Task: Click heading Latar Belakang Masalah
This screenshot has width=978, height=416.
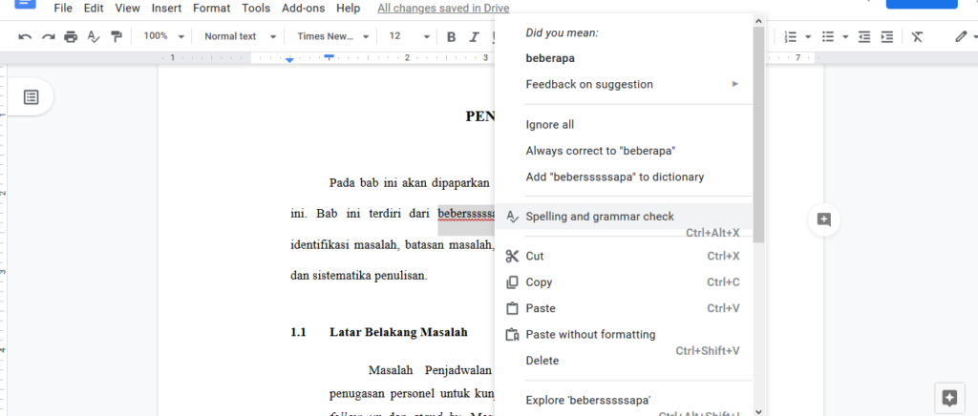Action: (398, 332)
